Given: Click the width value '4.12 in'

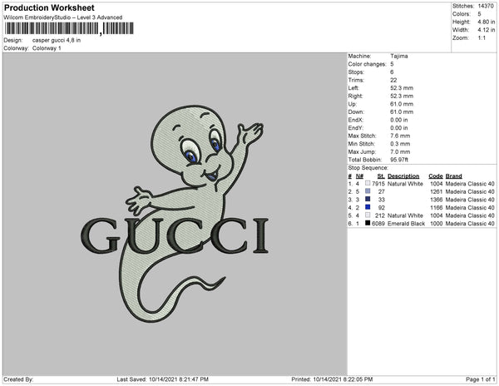Looking at the screenshot, I should (x=486, y=30).
